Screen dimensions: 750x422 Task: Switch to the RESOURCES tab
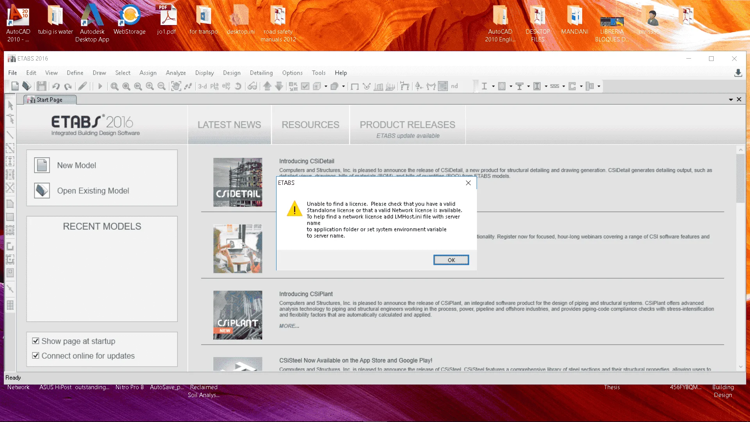[311, 125]
